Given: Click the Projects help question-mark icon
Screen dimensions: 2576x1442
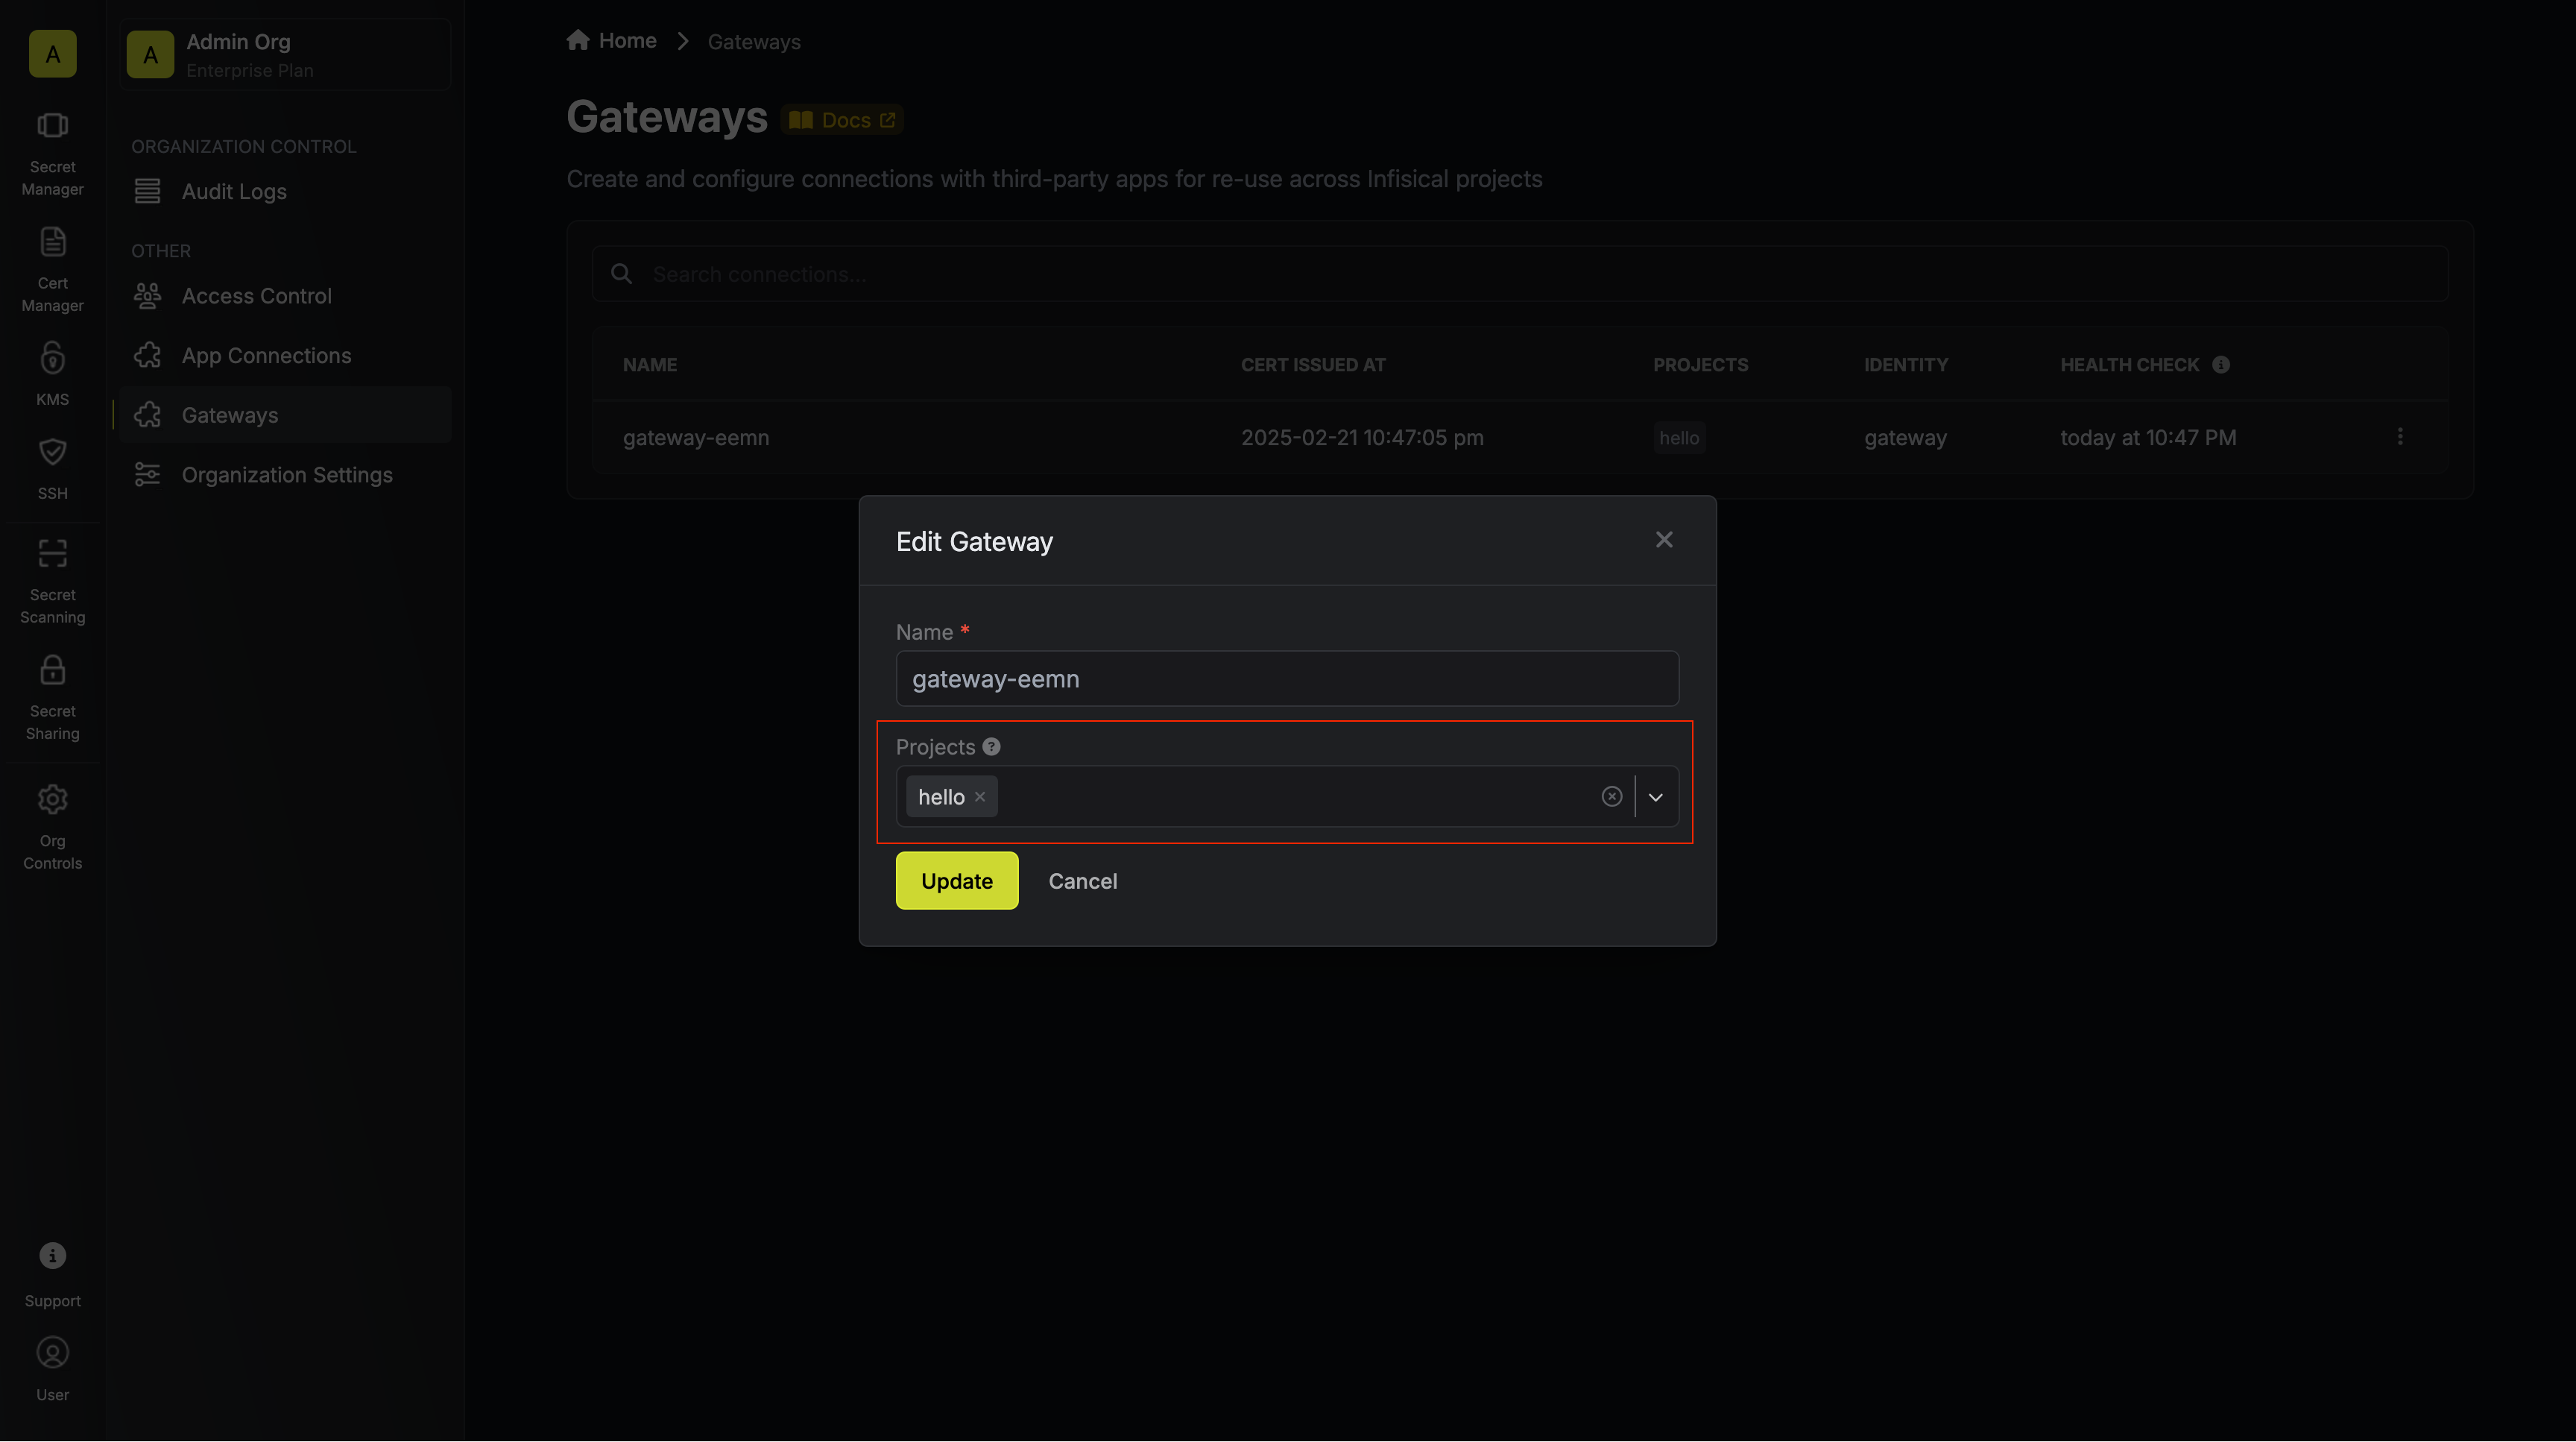Looking at the screenshot, I should [x=991, y=747].
